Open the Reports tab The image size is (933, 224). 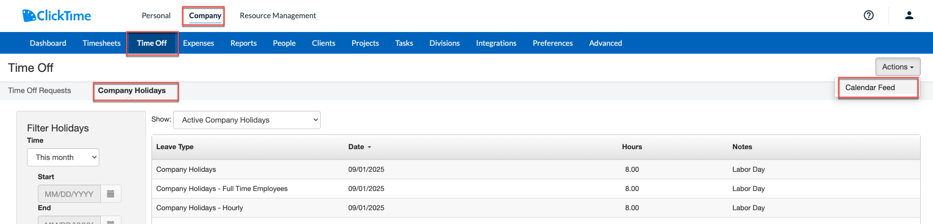point(243,43)
